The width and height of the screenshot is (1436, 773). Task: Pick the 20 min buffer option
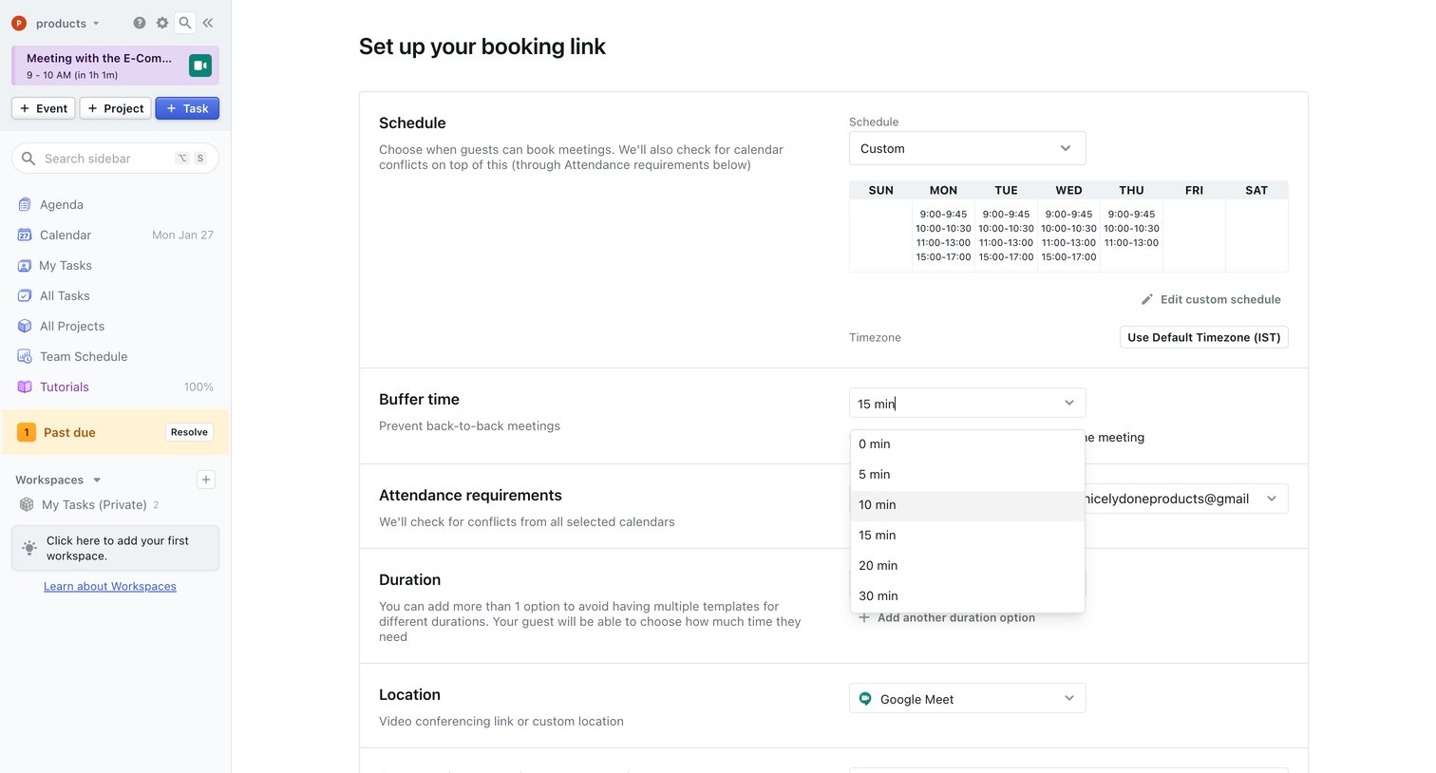tap(967, 565)
